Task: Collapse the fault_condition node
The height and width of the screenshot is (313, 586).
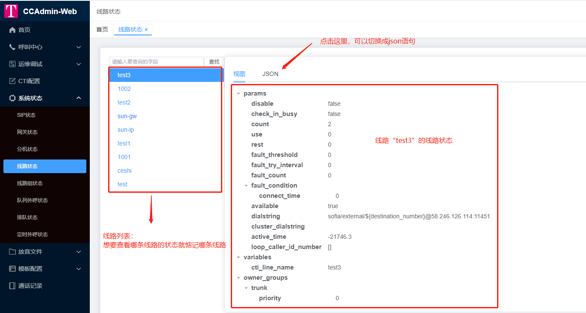Action: (246, 185)
